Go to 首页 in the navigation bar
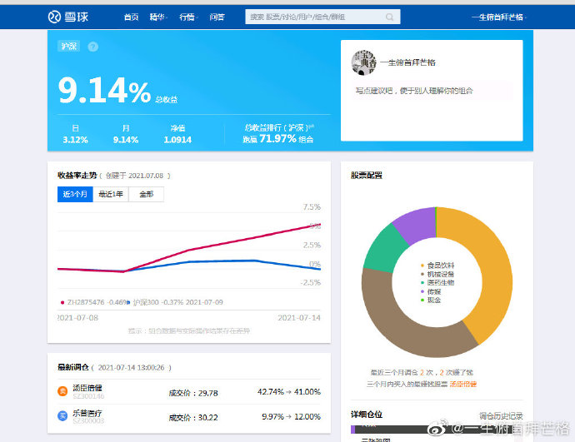This screenshot has width=575, height=442. click(131, 17)
